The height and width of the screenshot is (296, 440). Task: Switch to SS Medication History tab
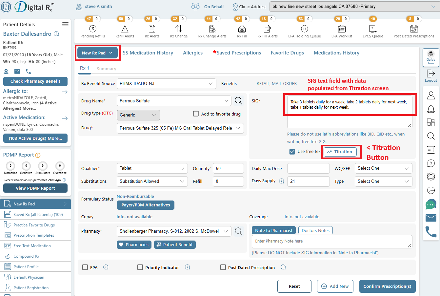[x=148, y=53]
